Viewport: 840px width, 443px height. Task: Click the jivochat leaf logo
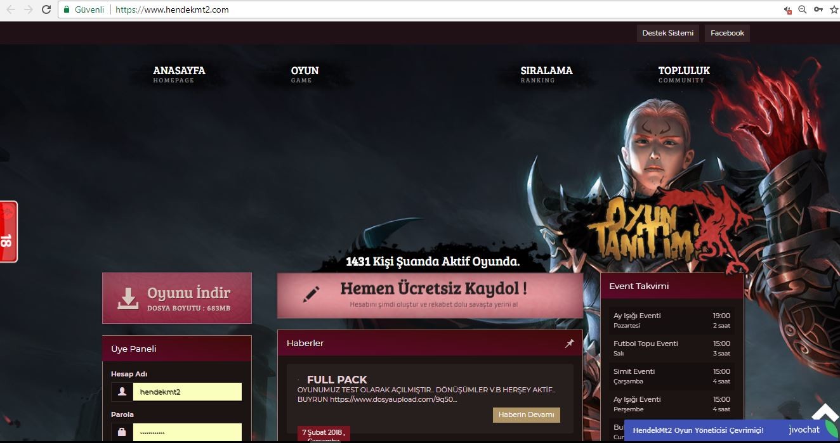click(x=832, y=429)
